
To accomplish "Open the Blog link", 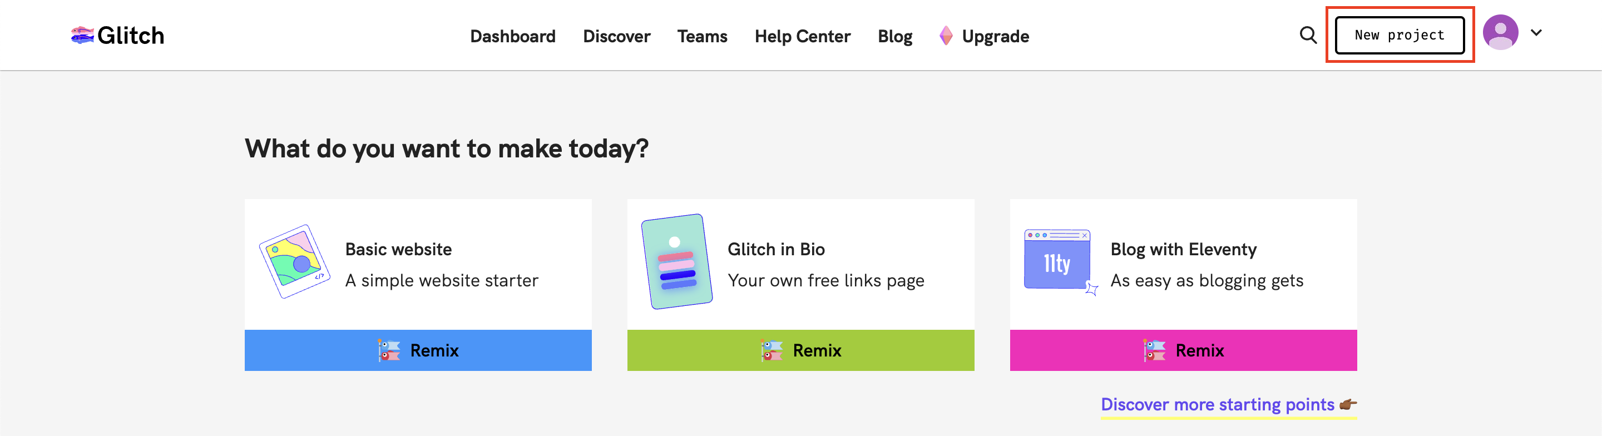I will tap(894, 37).
